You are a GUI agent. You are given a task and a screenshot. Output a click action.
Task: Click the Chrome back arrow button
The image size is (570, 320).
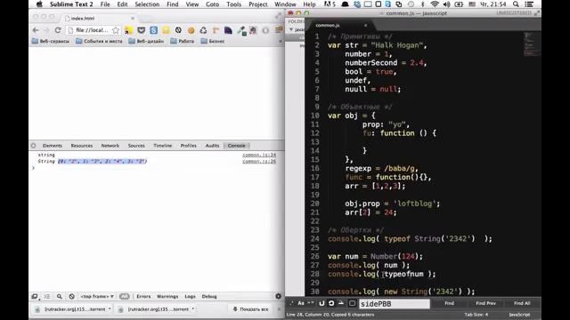(x=36, y=30)
